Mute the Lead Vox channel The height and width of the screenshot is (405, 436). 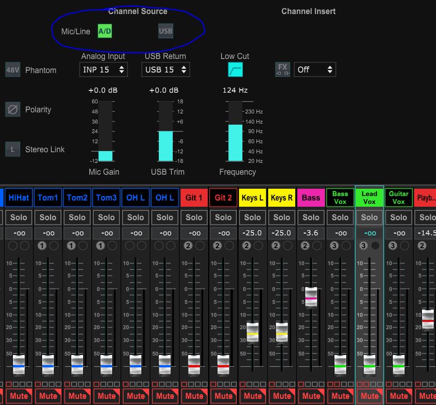[x=369, y=396]
